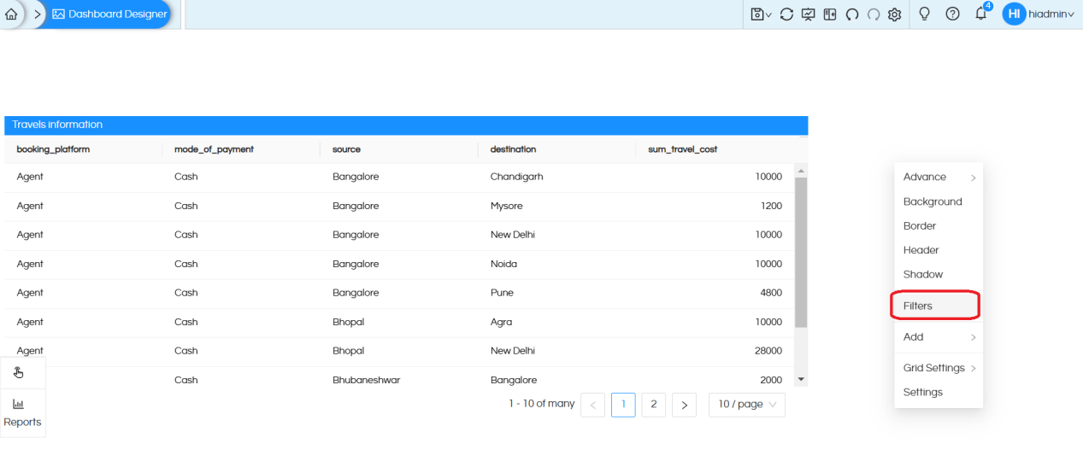Go to the next page arrow
Image resolution: width=1083 pixels, height=461 pixels.
point(684,405)
